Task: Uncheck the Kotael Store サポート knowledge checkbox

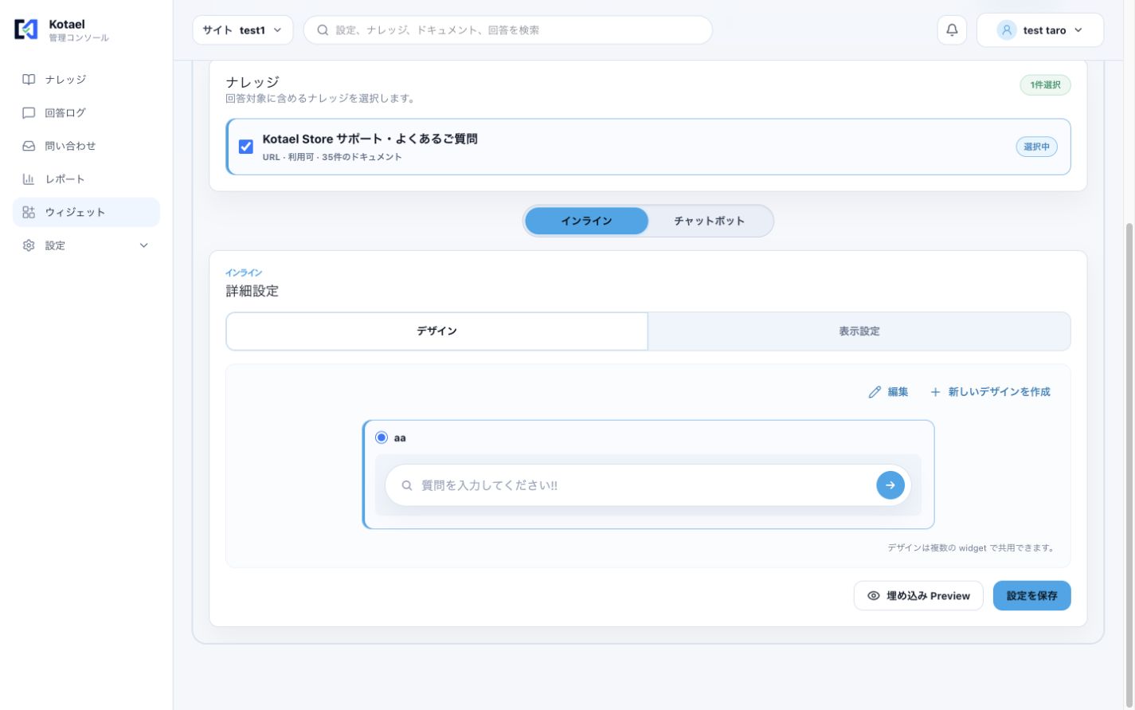Action: tap(246, 147)
